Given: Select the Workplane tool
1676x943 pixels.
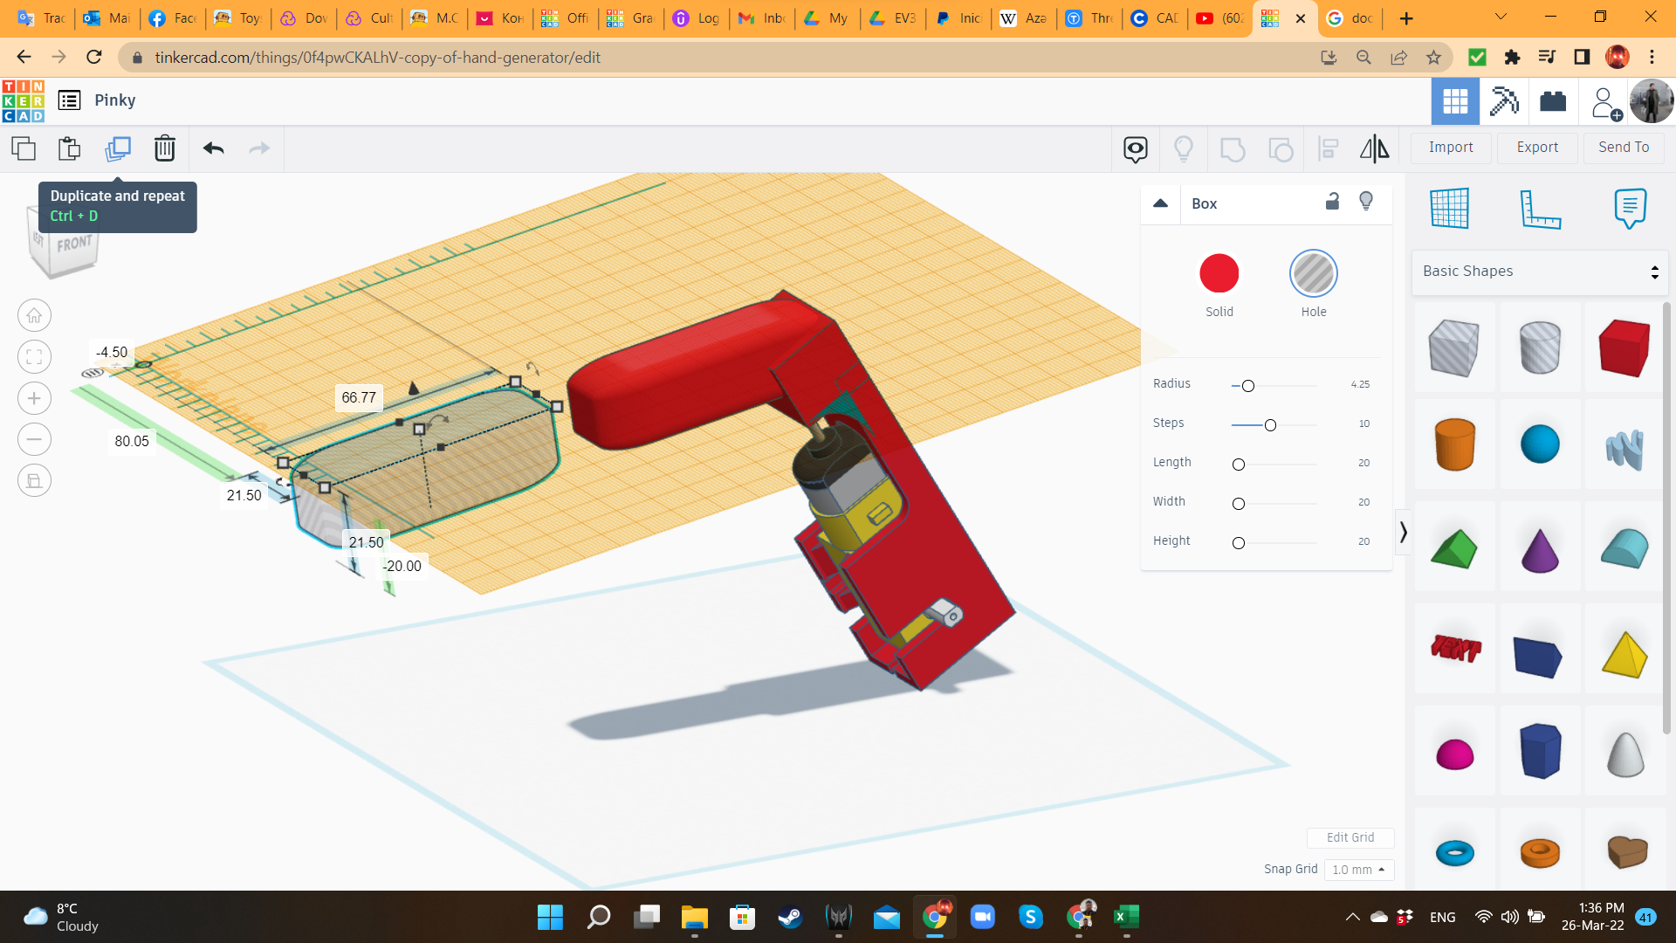Looking at the screenshot, I should (1449, 209).
